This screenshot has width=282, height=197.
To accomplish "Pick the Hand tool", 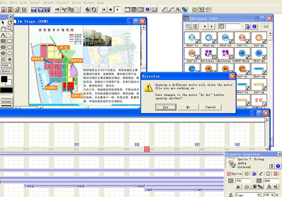I will [3, 28].
